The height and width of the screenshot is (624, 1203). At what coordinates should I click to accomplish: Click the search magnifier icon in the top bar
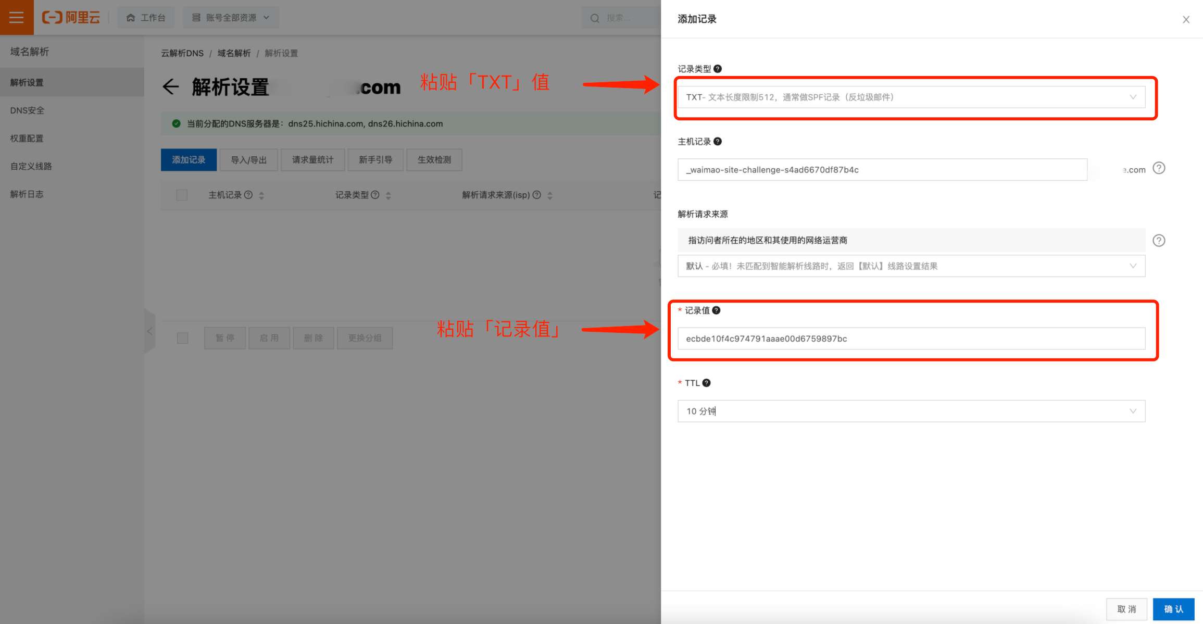pyautogui.click(x=595, y=18)
